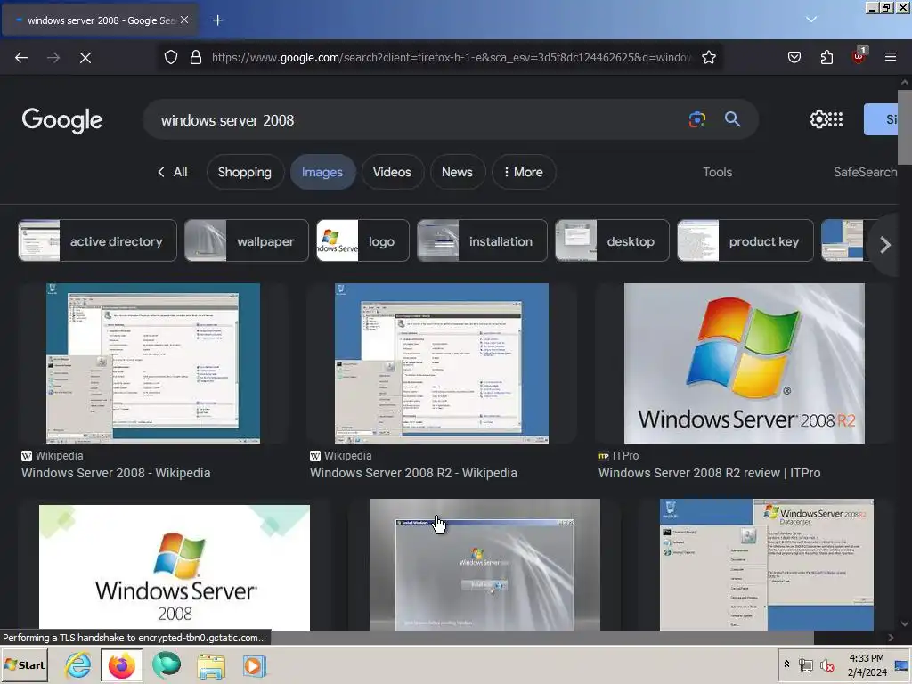Open the network status tray icon
Viewport: 912px width, 684px height.
(x=805, y=665)
